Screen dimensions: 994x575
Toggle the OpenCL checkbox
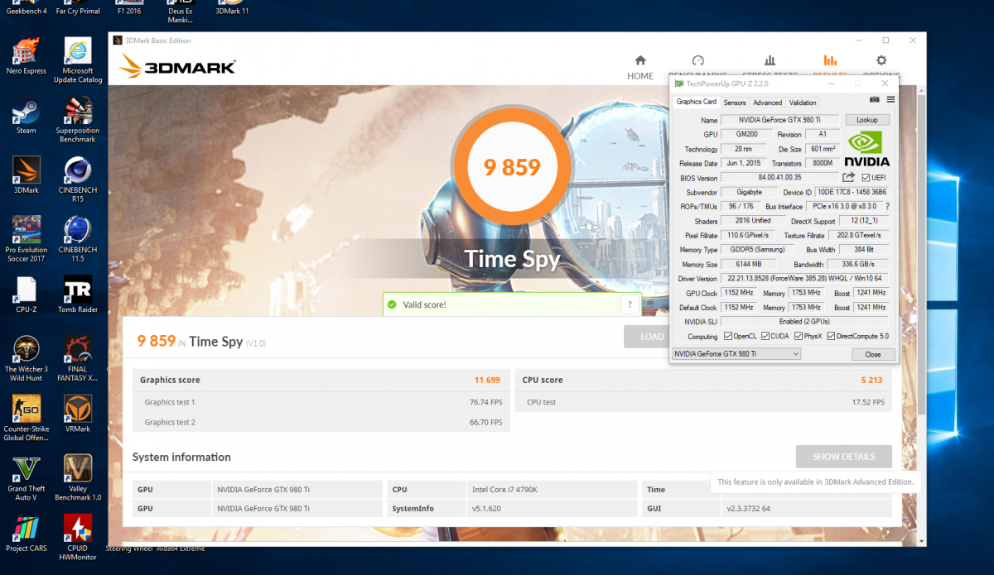point(728,336)
